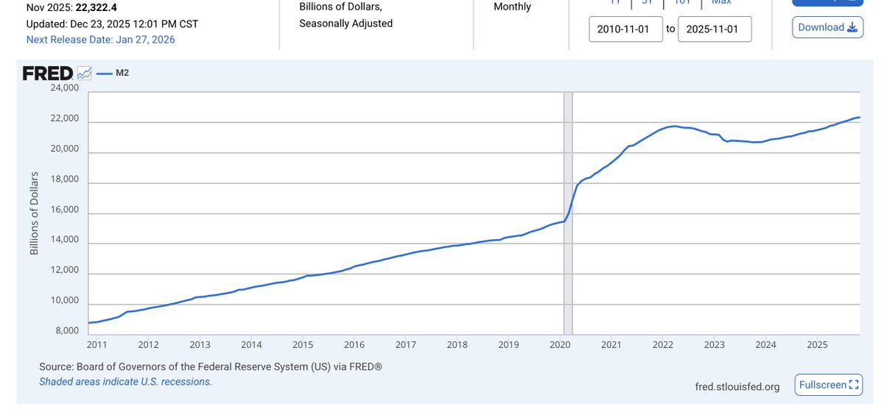Click the end date field 2025-11-01
Screen dimensions: 884x412
click(x=715, y=29)
